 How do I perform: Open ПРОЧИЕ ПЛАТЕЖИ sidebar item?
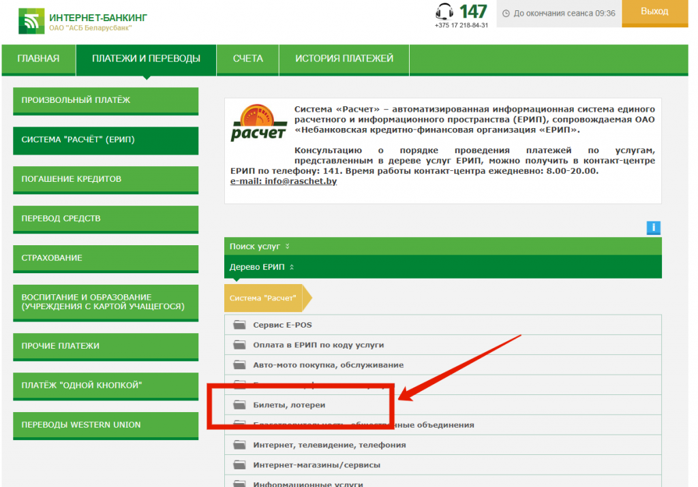(106, 347)
